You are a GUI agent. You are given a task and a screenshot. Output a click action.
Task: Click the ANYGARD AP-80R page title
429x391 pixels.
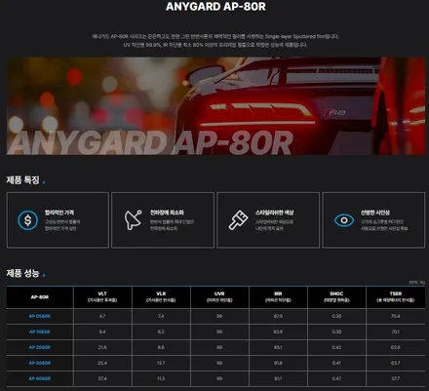pyautogui.click(x=215, y=7)
